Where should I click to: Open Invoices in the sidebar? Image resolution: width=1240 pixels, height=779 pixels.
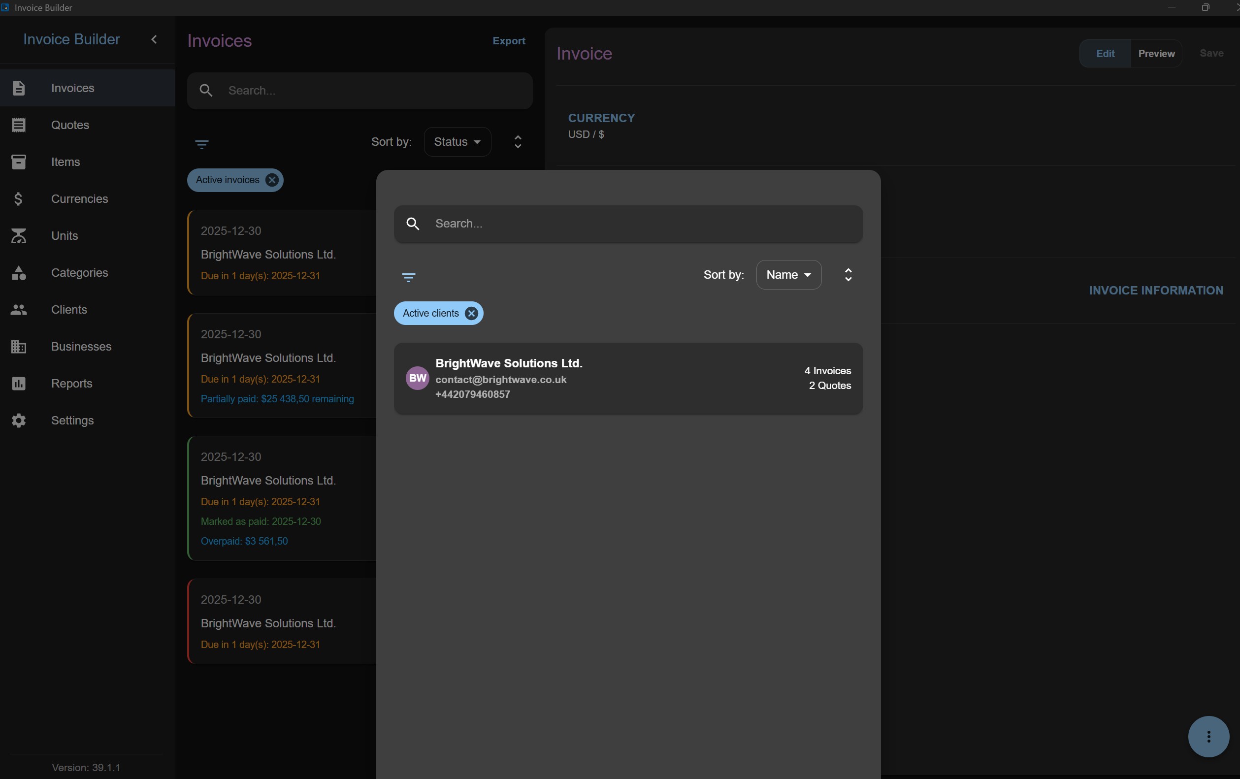[87, 88]
